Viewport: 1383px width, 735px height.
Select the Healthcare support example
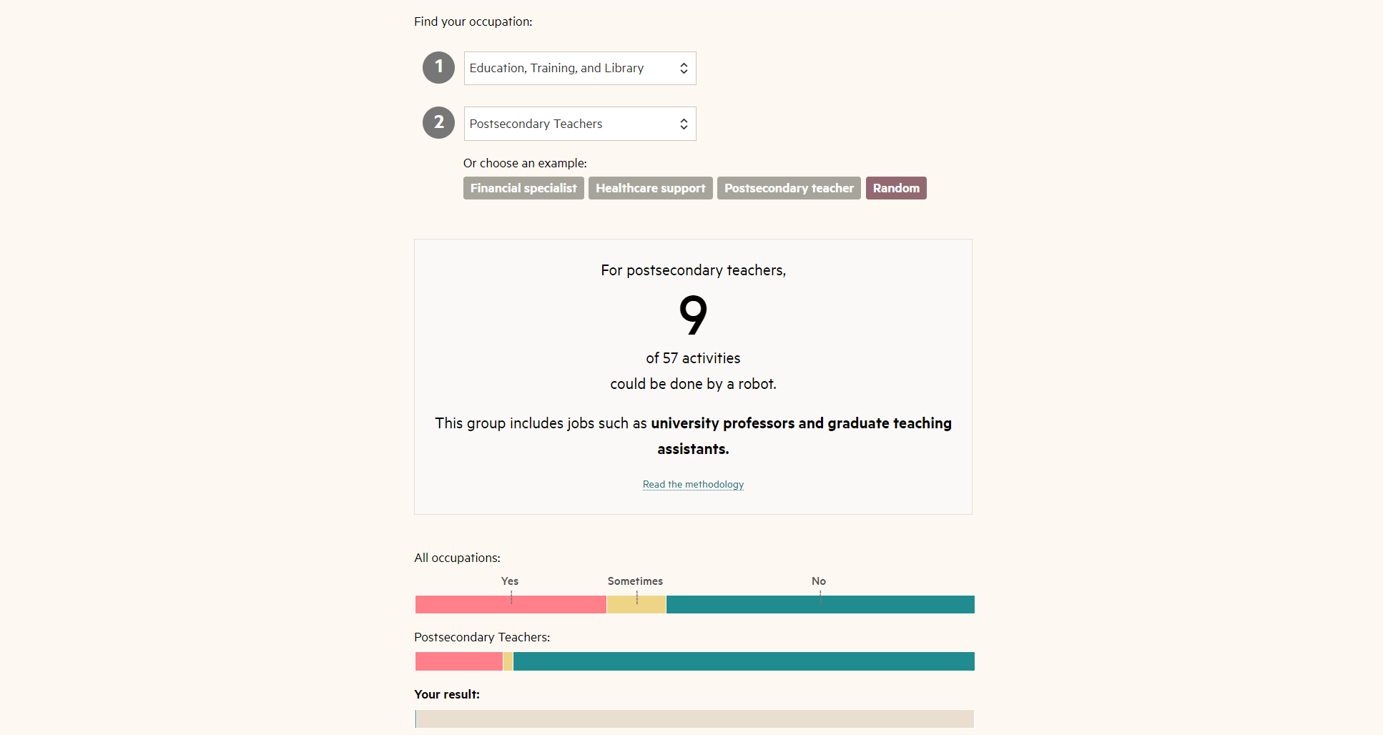tap(650, 188)
